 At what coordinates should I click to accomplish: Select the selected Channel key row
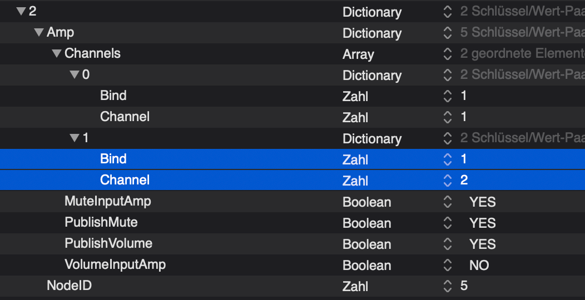(125, 180)
